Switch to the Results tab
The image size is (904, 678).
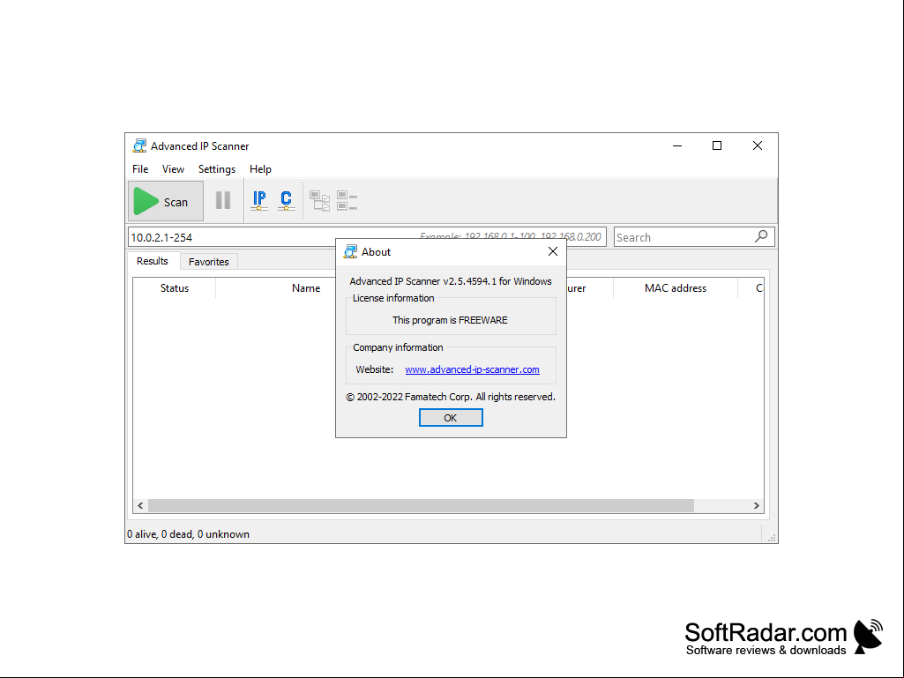tap(153, 261)
